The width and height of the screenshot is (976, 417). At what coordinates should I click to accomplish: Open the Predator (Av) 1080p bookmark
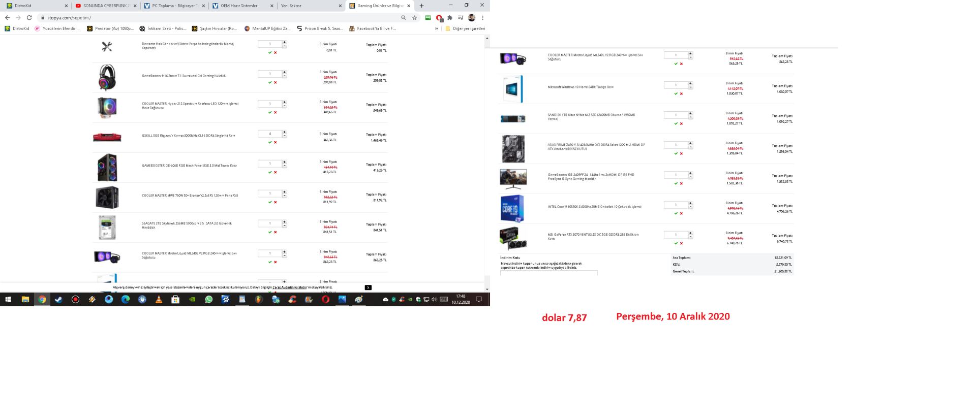pyautogui.click(x=110, y=28)
